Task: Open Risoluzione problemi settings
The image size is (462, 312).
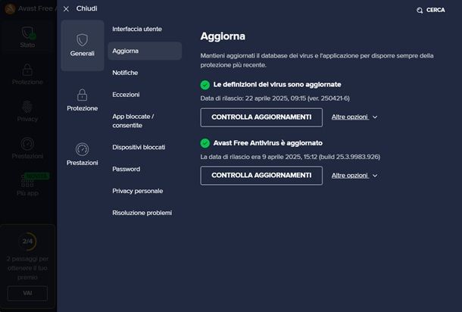Action: pyautogui.click(x=142, y=213)
